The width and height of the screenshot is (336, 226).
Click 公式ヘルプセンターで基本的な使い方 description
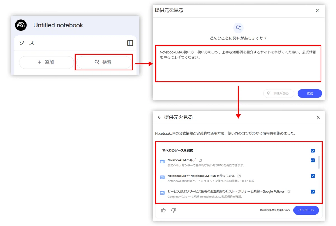pyautogui.click(x=206, y=165)
